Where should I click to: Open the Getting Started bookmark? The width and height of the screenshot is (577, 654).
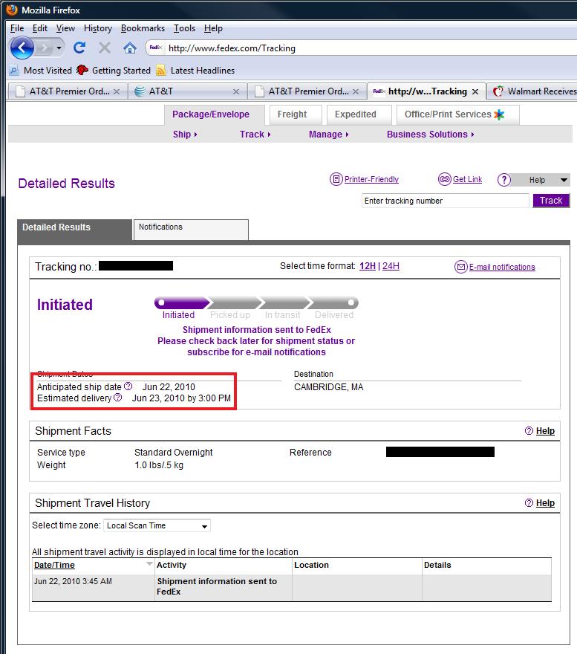pos(114,71)
